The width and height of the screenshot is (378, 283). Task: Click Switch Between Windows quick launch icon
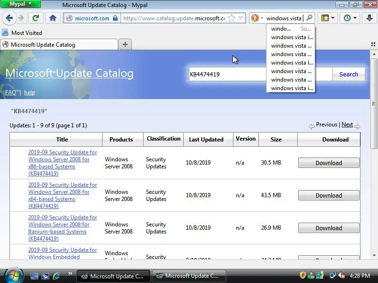point(45,276)
